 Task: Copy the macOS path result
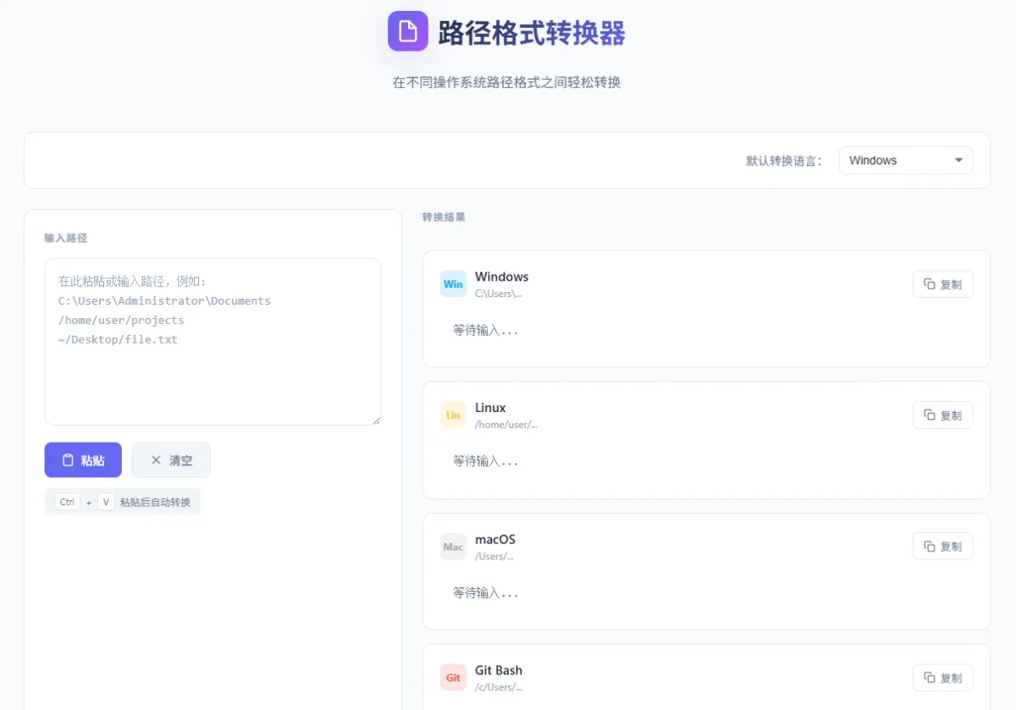pyautogui.click(x=942, y=547)
